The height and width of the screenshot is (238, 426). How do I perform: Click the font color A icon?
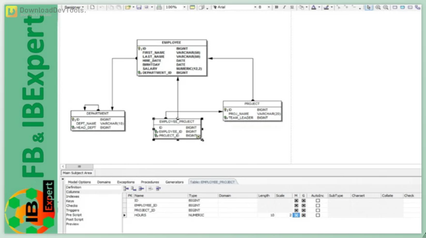pyautogui.click(x=314, y=7)
